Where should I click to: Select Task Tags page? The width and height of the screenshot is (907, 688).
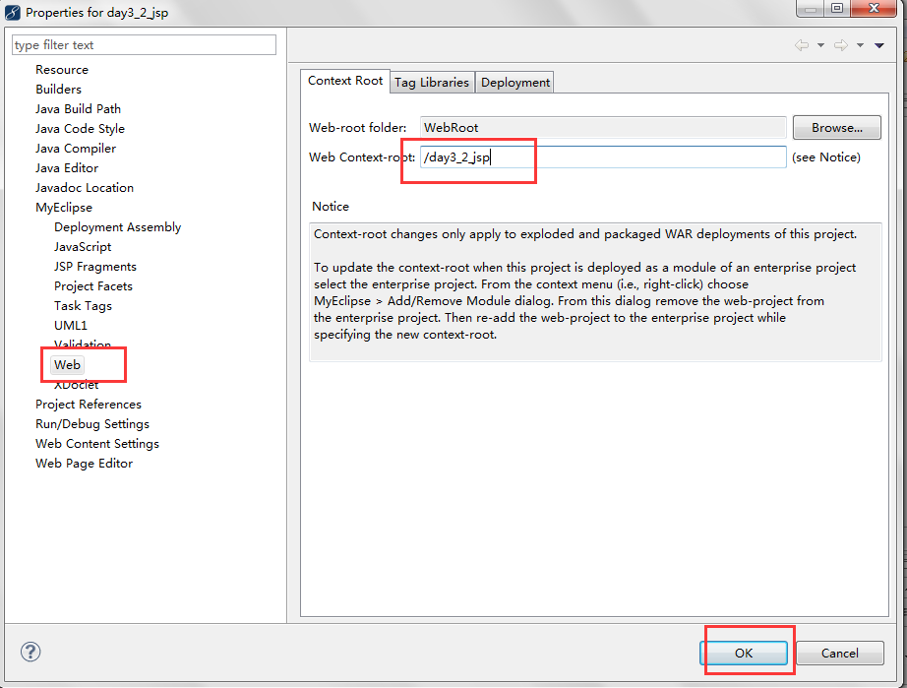(83, 305)
